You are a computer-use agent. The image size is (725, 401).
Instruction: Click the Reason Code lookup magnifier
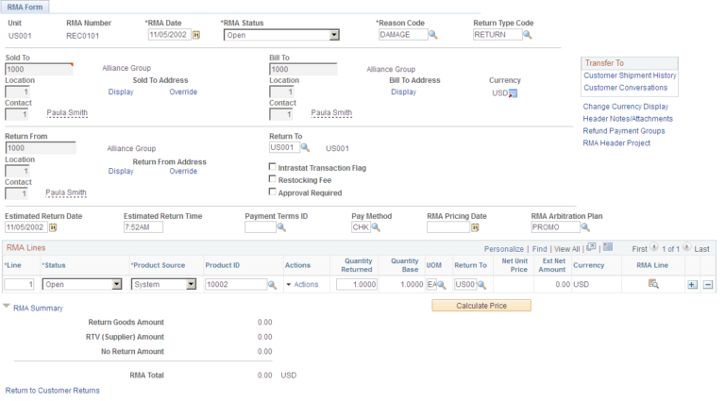point(433,35)
